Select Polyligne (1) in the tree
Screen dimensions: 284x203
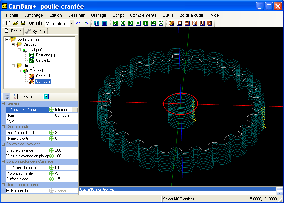[45, 55]
